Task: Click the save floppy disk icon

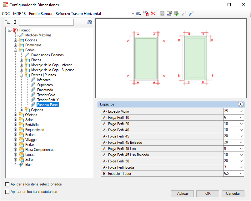Action: (x=162, y=14)
